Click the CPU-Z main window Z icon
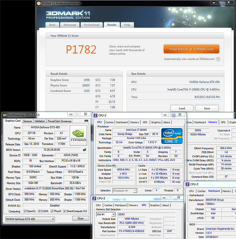 click(x=95, y=115)
